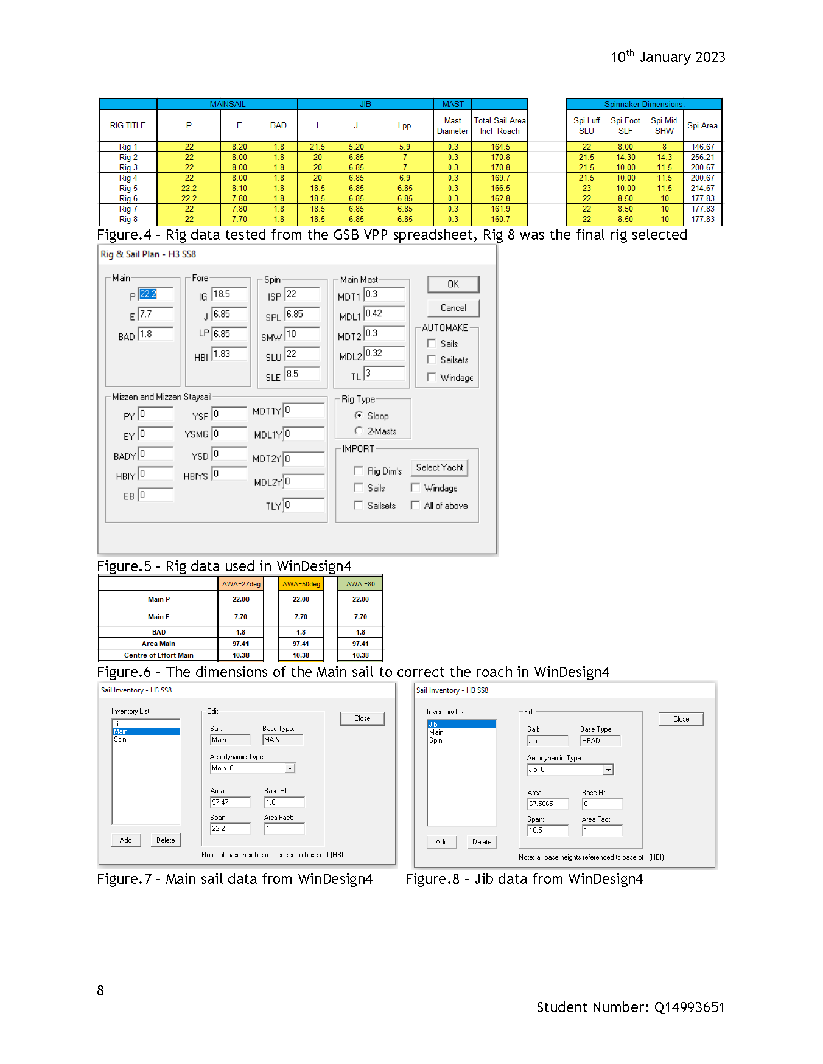The width and height of the screenshot is (823, 1064).
Task: Click Area field showing 97.47
Action: (x=230, y=802)
